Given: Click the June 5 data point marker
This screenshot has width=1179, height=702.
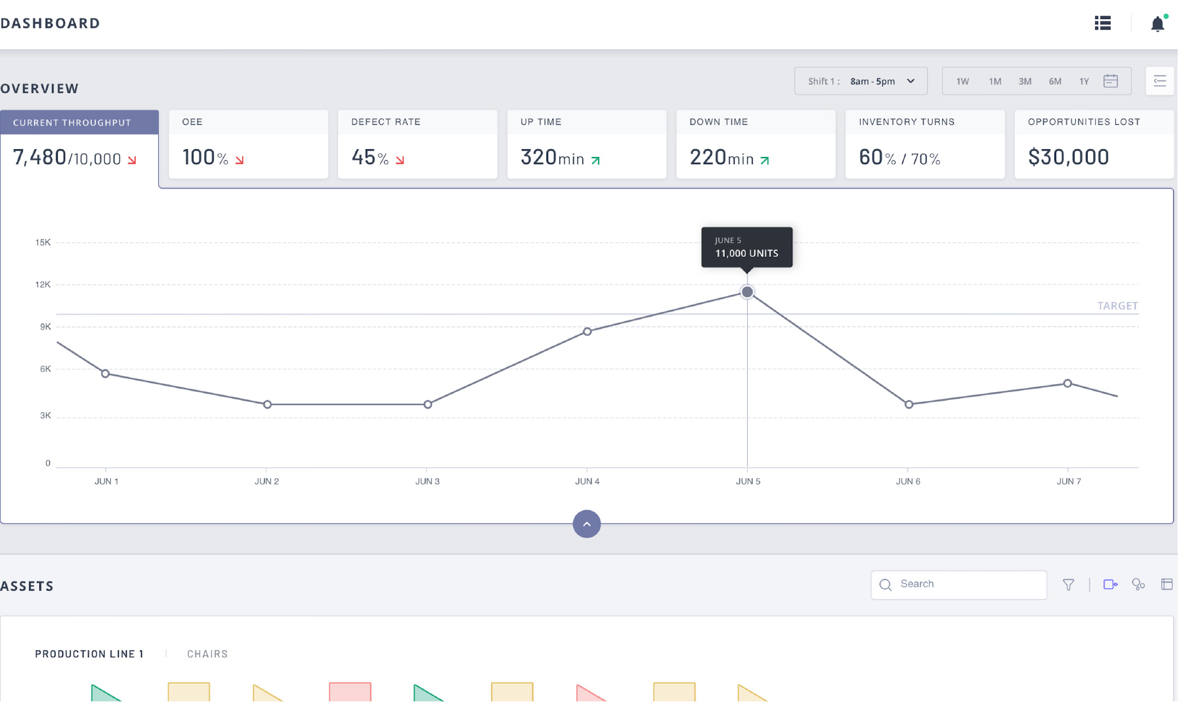Looking at the screenshot, I should 747,292.
